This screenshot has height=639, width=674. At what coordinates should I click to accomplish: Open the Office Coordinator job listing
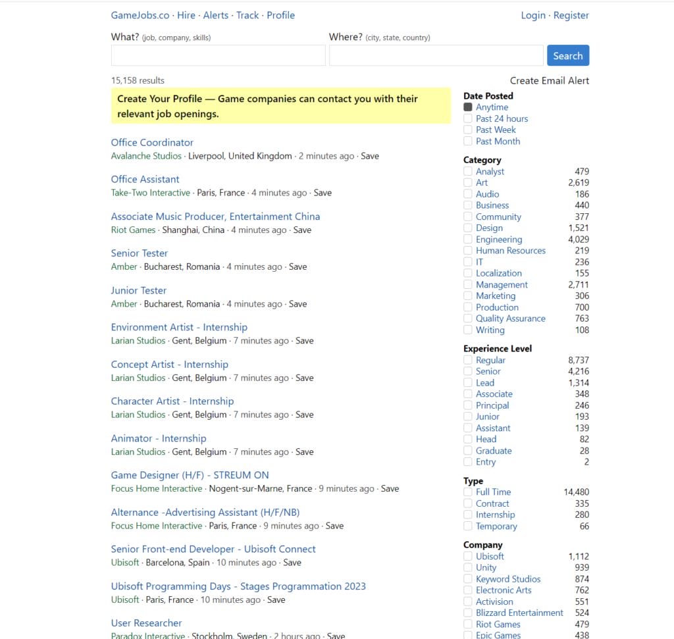coord(152,142)
